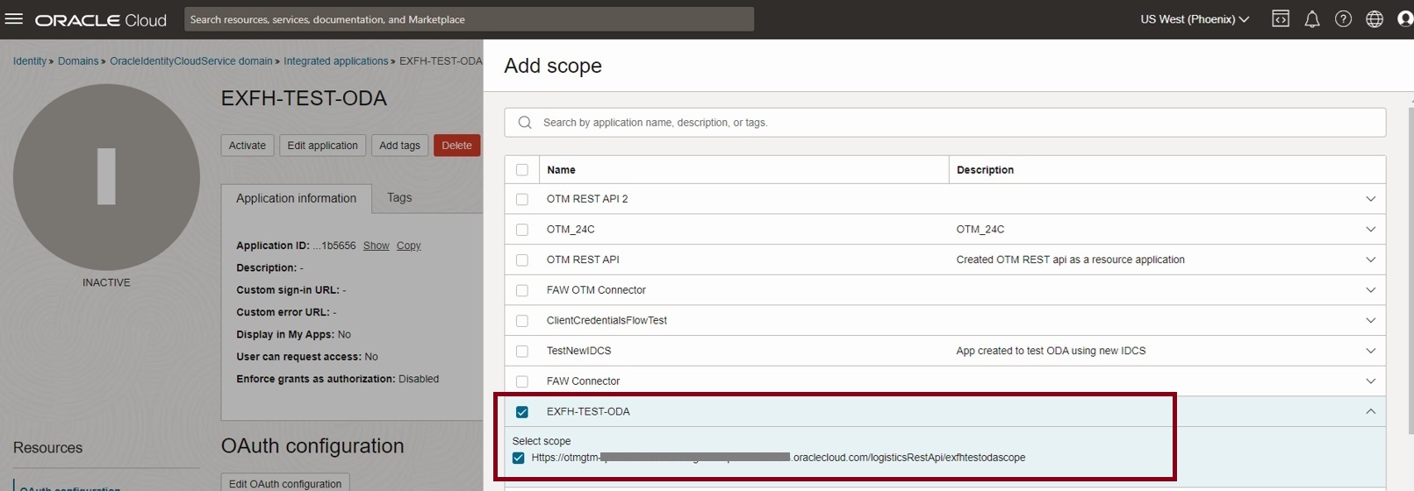Screen dimensions: 1414x491
Task: Focus the scope search by application name field
Action: [945, 123]
